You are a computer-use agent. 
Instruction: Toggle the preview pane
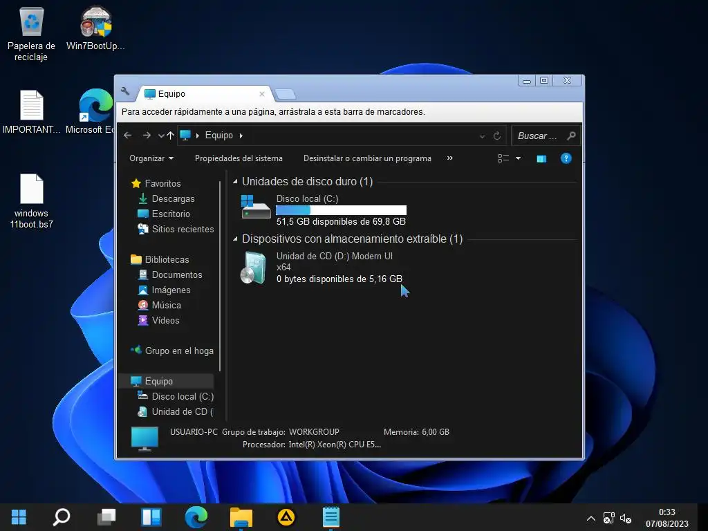pos(541,158)
